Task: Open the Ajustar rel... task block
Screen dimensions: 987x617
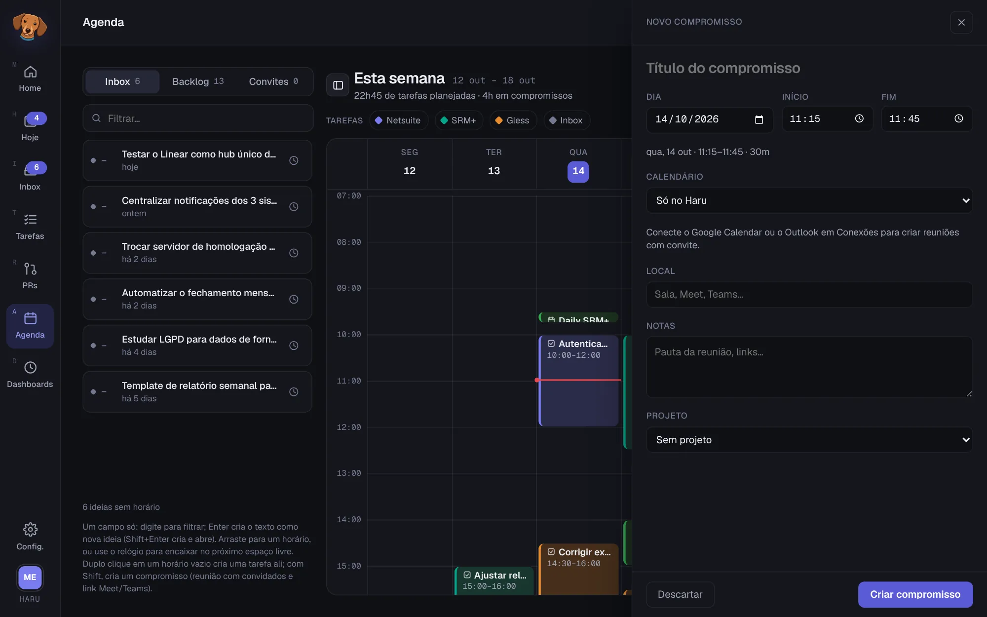Action: 494,581
